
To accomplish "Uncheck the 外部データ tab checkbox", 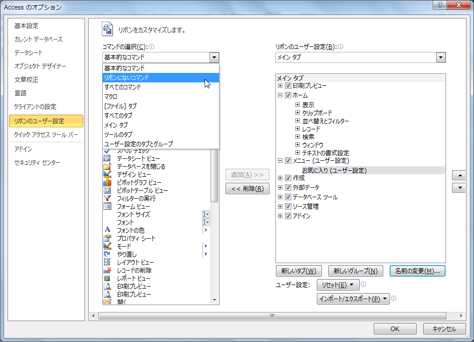I will pyautogui.click(x=288, y=188).
